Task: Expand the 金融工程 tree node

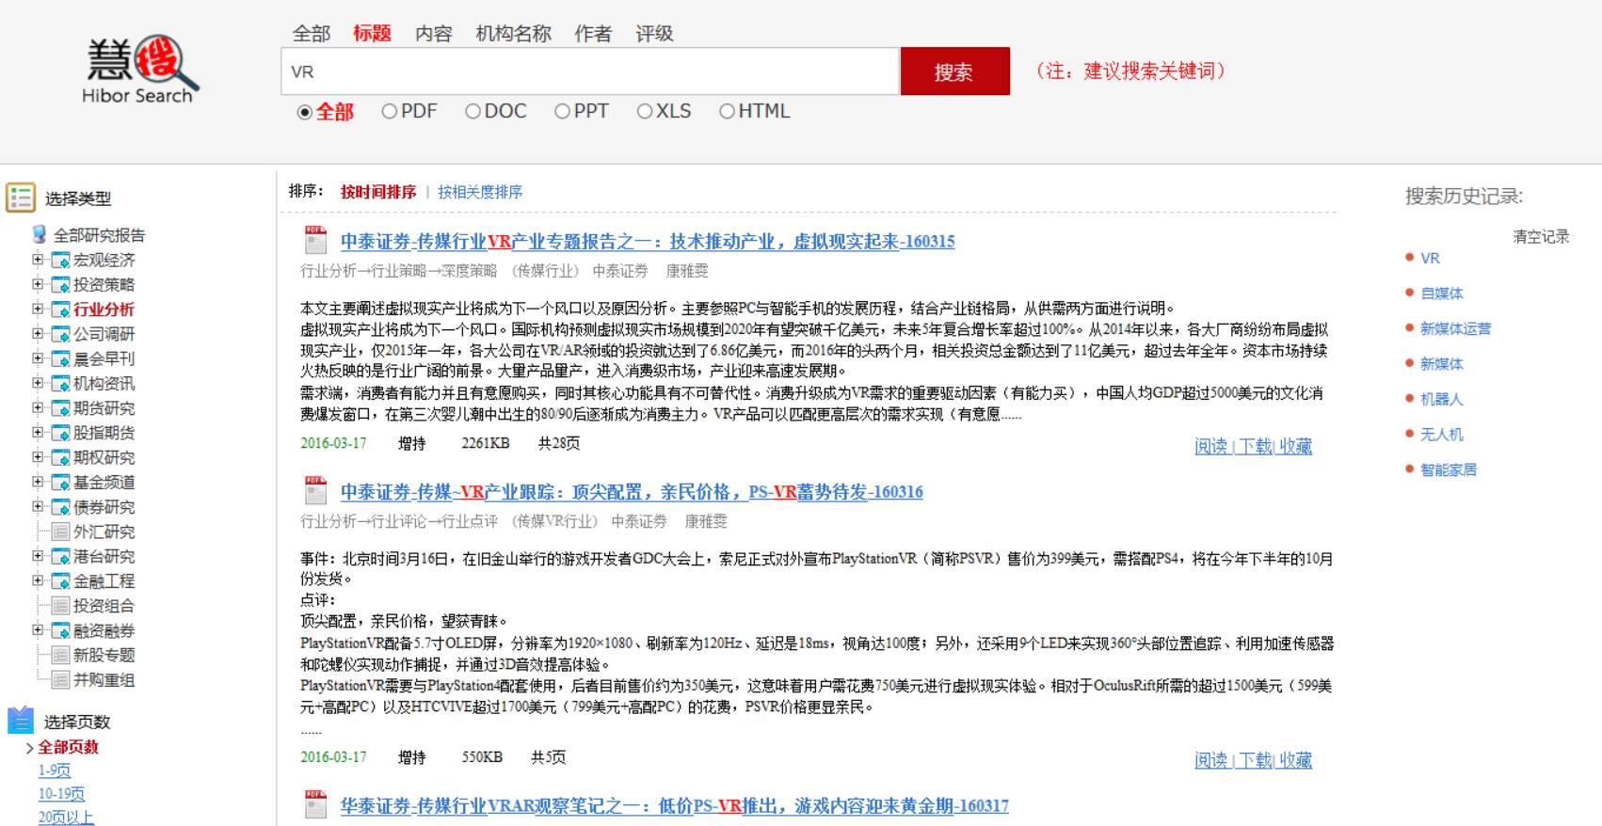Action: pyautogui.click(x=38, y=580)
